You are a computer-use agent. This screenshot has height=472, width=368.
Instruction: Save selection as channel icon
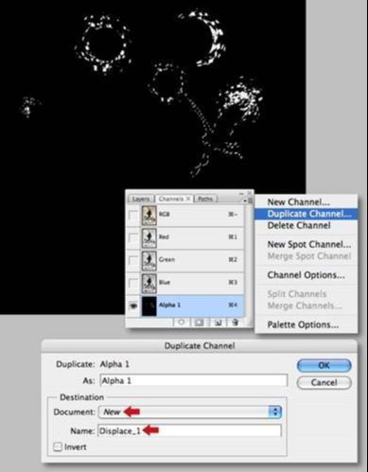199,323
